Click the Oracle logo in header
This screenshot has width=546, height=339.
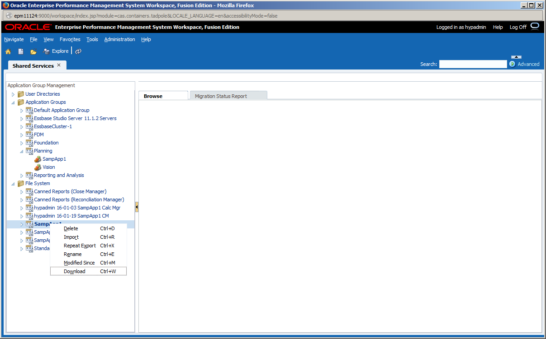(x=28, y=27)
